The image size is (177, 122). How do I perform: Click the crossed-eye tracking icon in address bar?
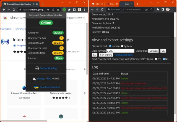pyautogui.click(x=48, y=10)
